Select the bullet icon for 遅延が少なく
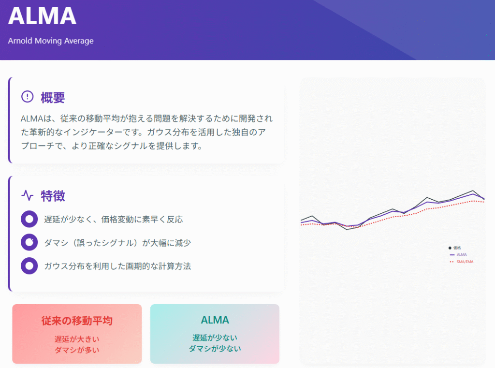The width and height of the screenshot is (495, 368). pos(29,219)
